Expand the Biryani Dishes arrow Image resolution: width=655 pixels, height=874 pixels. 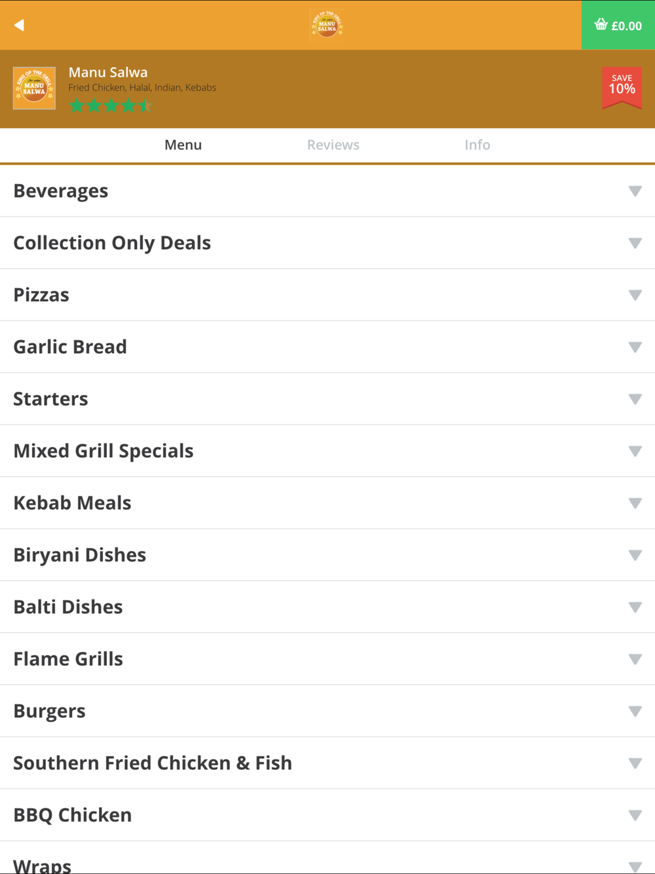coord(635,555)
